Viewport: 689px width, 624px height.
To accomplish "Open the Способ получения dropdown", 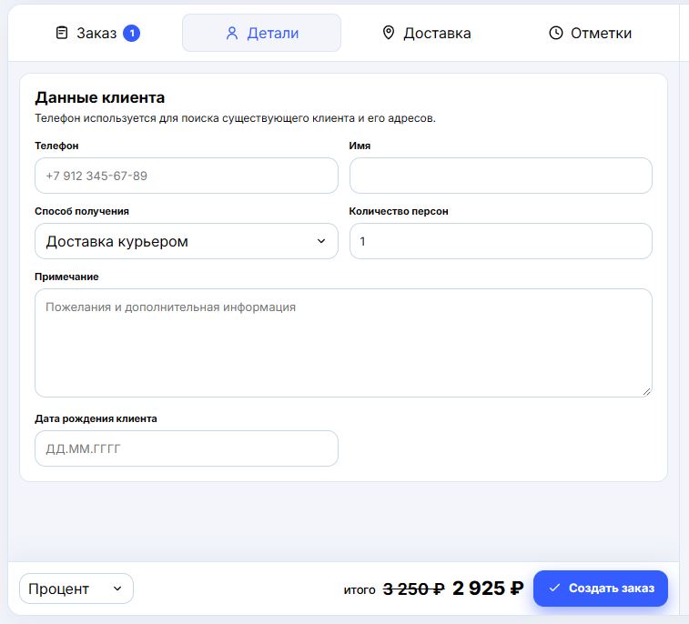I will pyautogui.click(x=187, y=241).
